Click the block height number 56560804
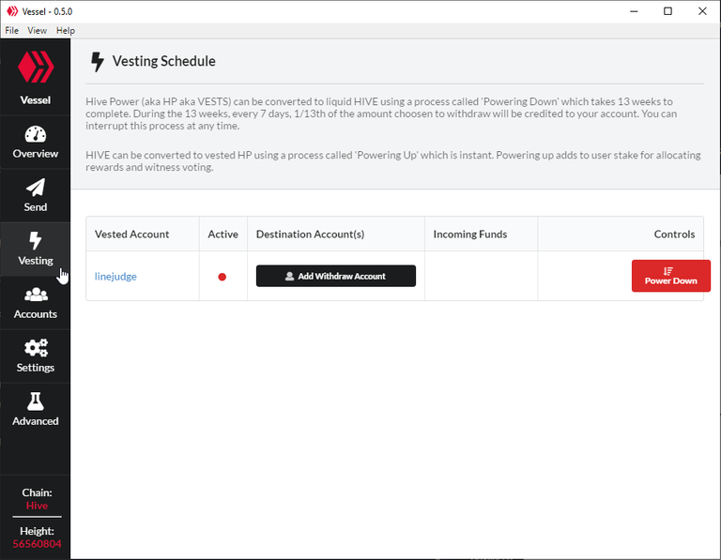This screenshot has width=721, height=560. tap(37, 544)
